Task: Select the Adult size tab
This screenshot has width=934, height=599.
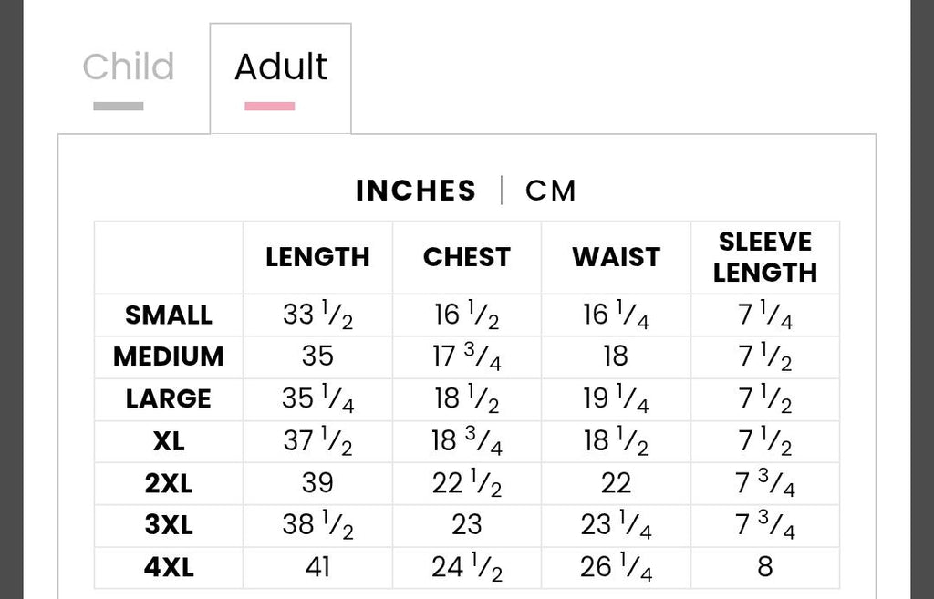Action: [281, 78]
